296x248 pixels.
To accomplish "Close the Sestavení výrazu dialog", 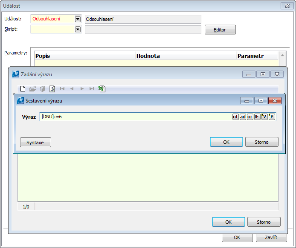I will point(275,100).
